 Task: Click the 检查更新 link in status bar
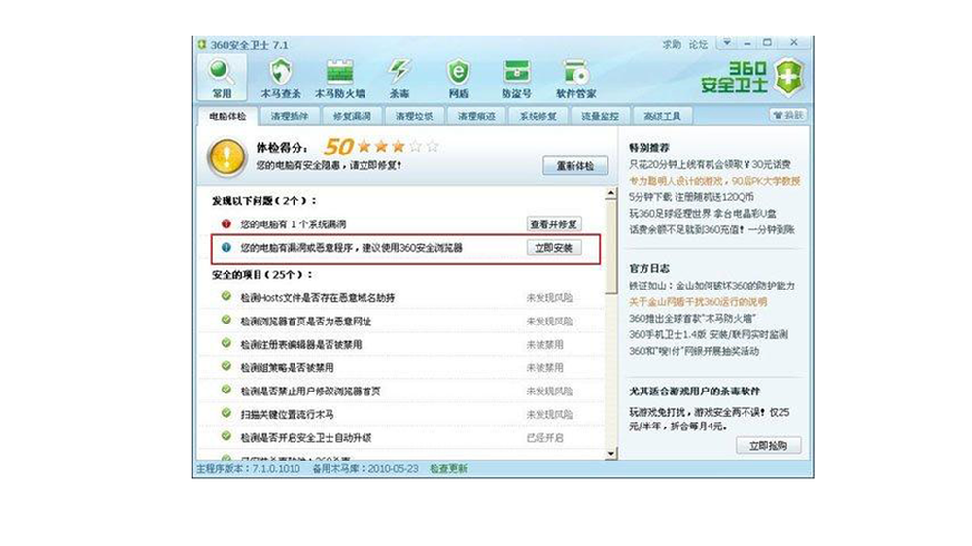[x=448, y=468]
